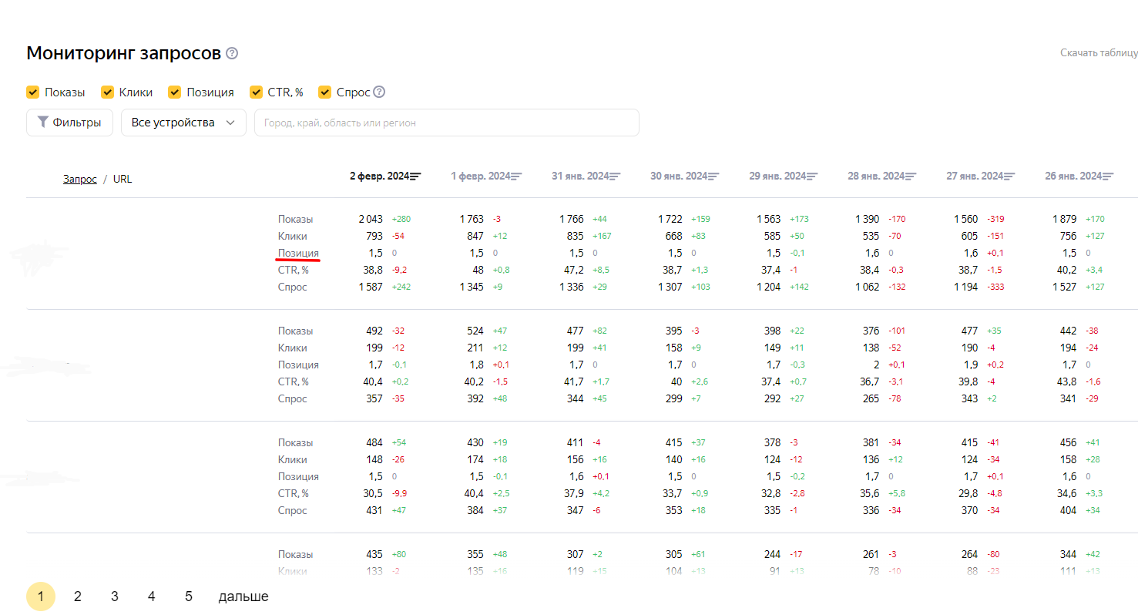This screenshot has height=615, width=1138.
Task: Click the sort icon for 30 янв. 2024
Action: coord(713,176)
